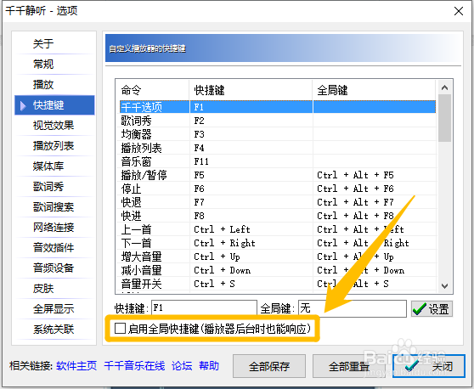Image resolution: width=474 pixels, height=389 pixels.
Task: Open 媒体库 settings
Action: [54, 166]
